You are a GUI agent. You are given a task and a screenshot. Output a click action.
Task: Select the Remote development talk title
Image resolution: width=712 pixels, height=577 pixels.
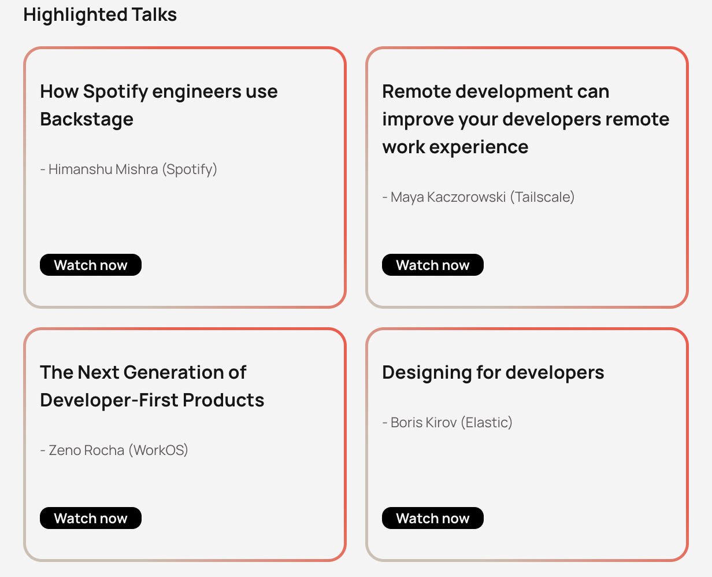coord(526,119)
